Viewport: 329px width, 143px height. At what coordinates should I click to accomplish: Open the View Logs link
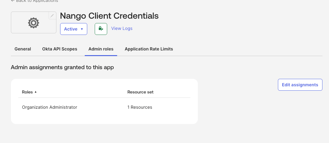click(122, 28)
